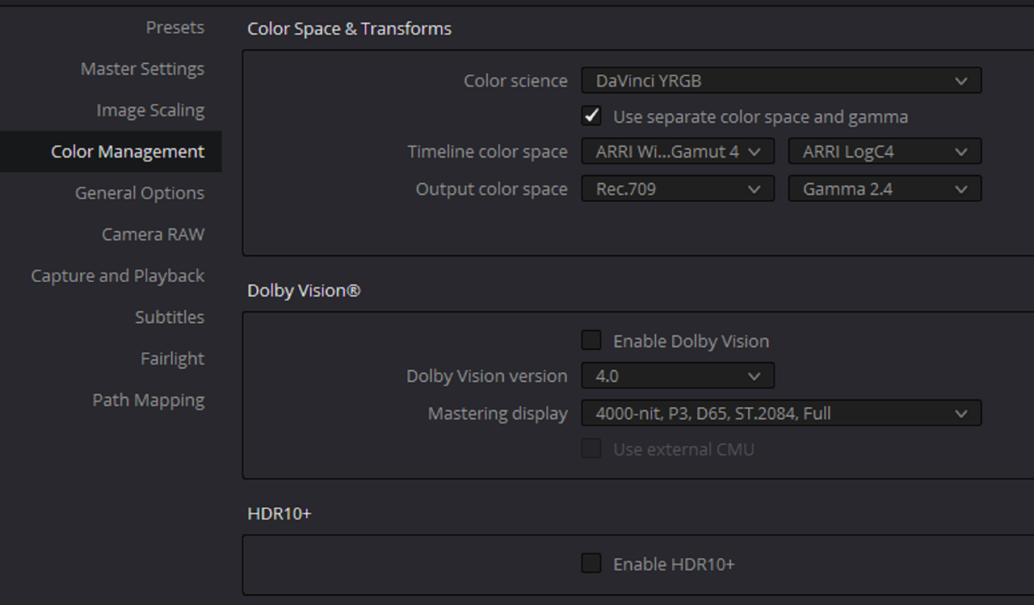1034x605 pixels.
Task: Open Fairlight settings page
Action: pyautogui.click(x=172, y=359)
